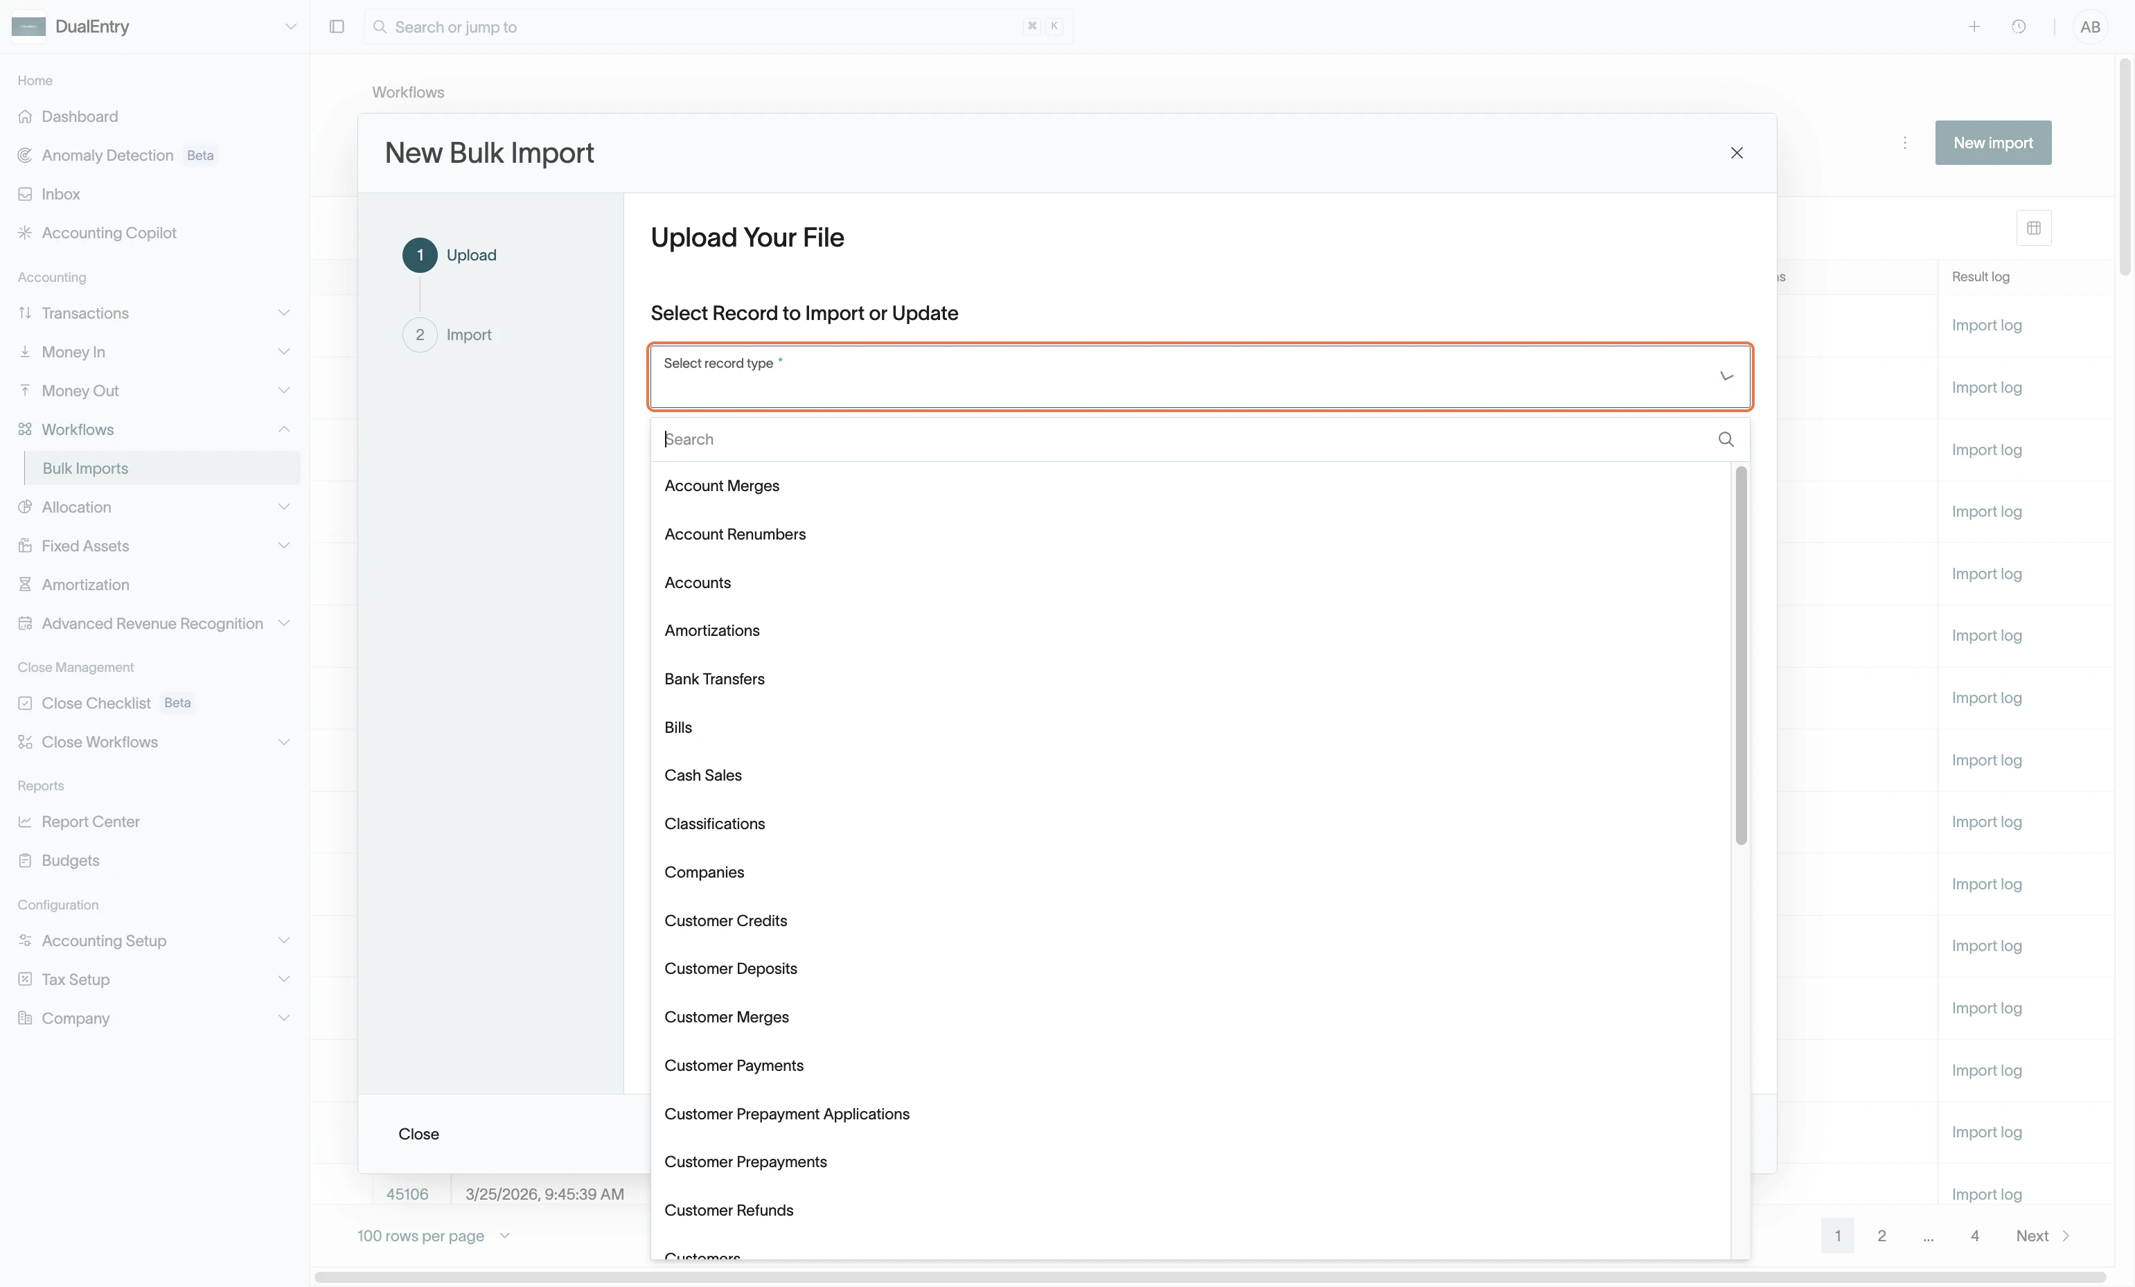
Task: Expand the Money Out chevron
Action: [x=284, y=390]
